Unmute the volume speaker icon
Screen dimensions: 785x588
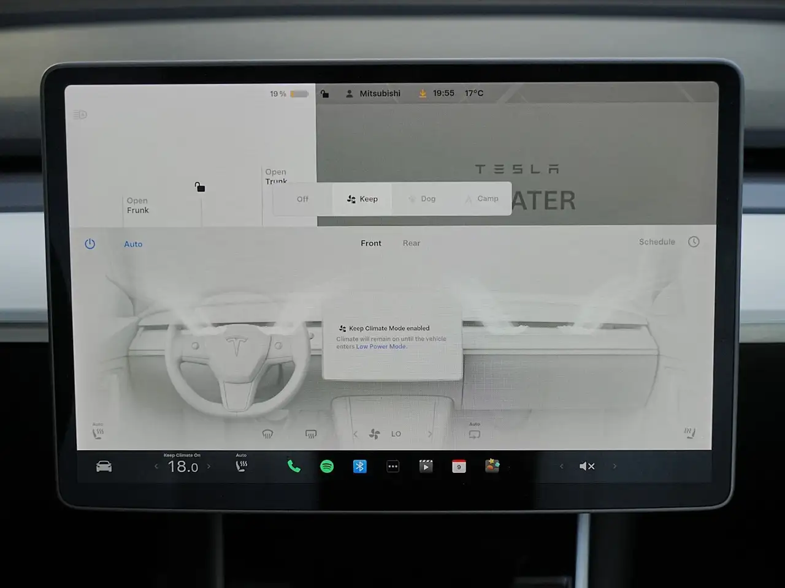(587, 467)
